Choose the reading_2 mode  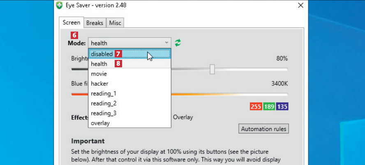(x=104, y=103)
